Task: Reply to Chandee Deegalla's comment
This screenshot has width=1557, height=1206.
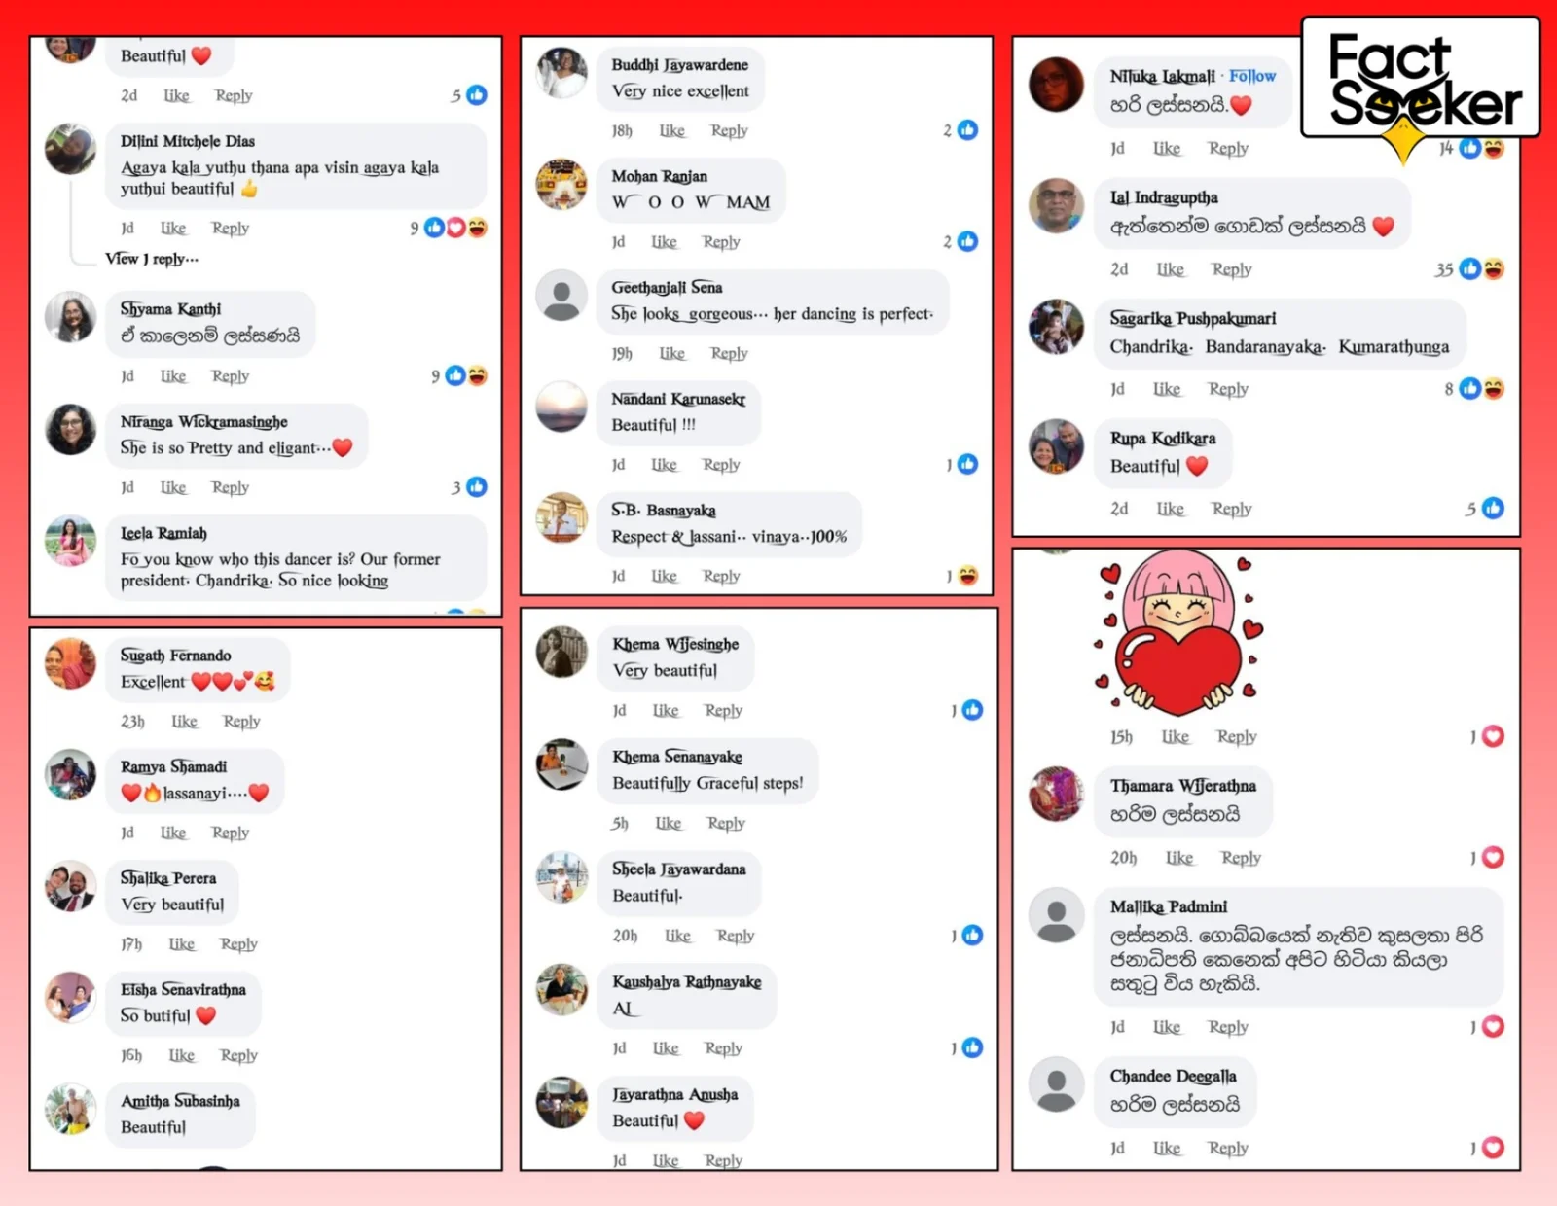Action: click(x=1228, y=1149)
